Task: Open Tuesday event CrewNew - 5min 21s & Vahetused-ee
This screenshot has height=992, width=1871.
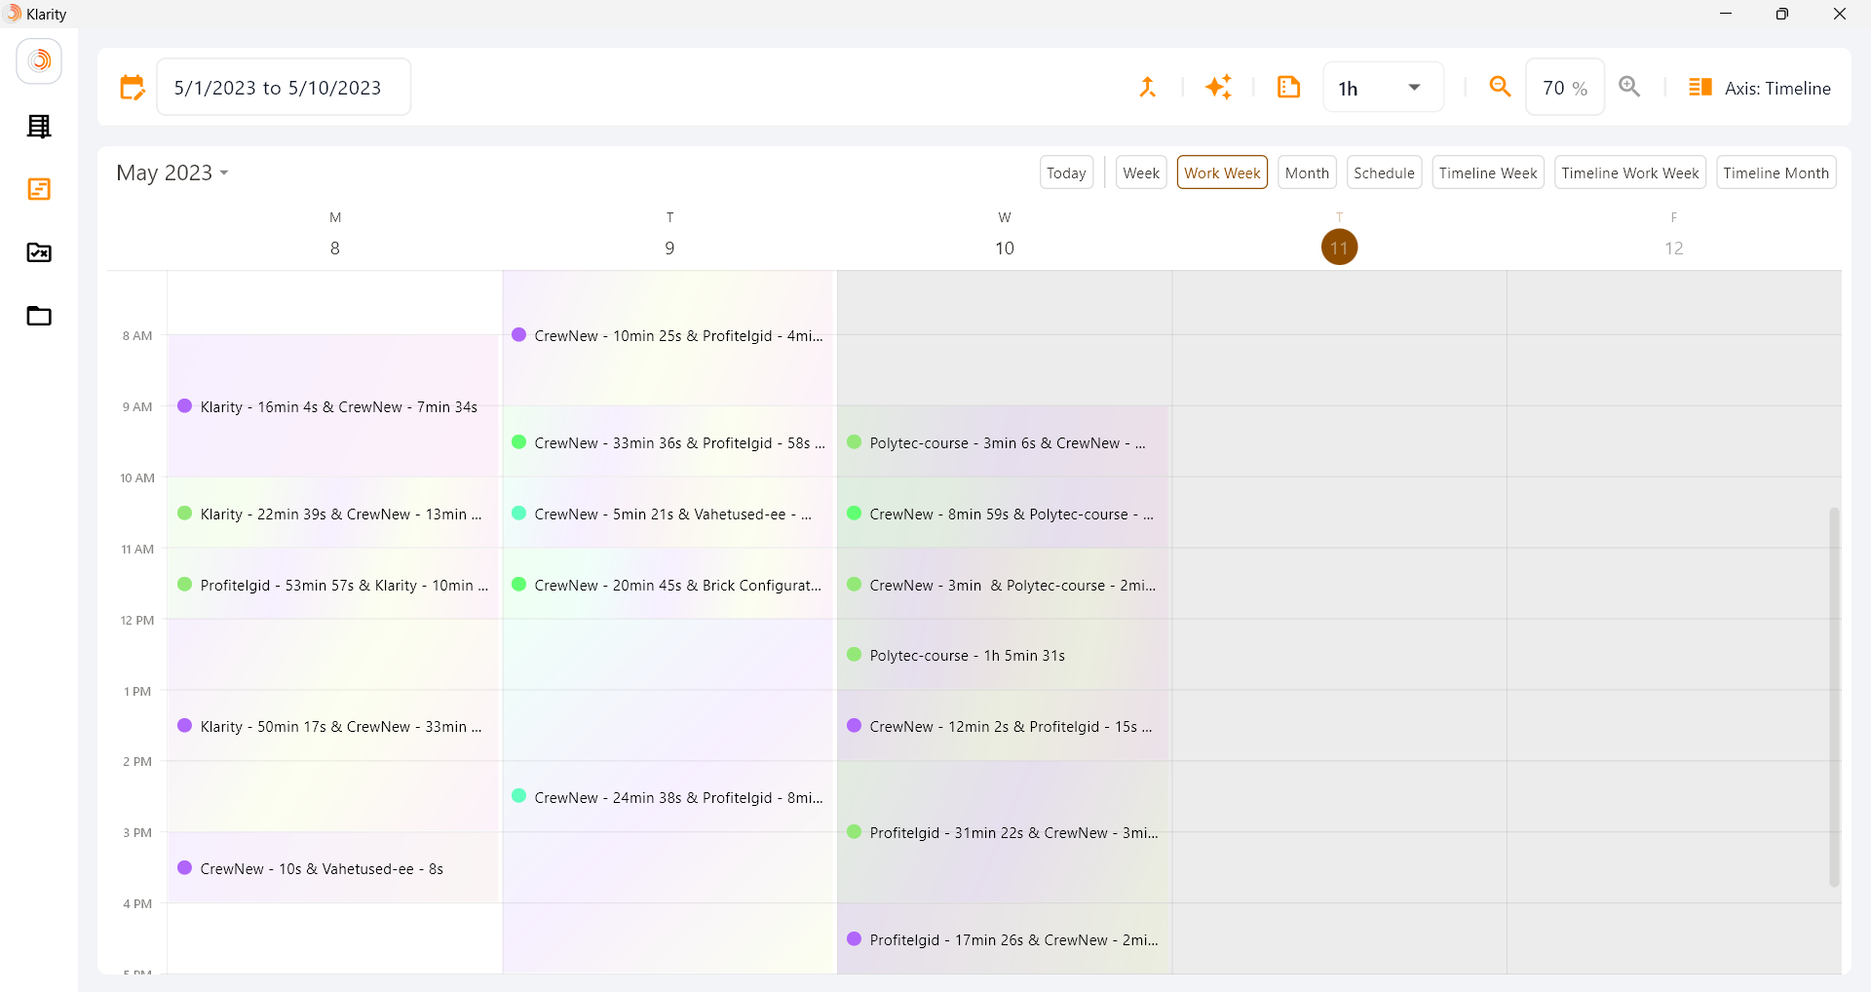Action: click(669, 514)
